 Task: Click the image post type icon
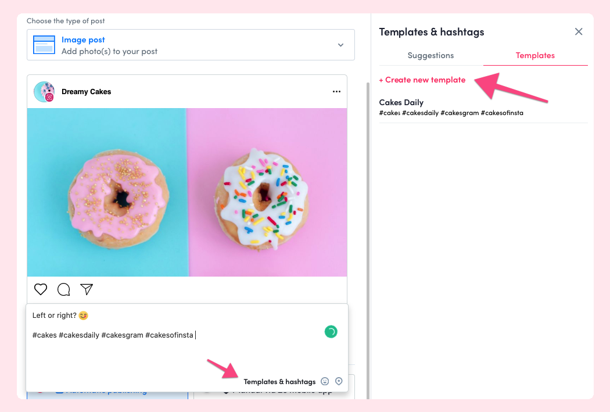click(44, 45)
